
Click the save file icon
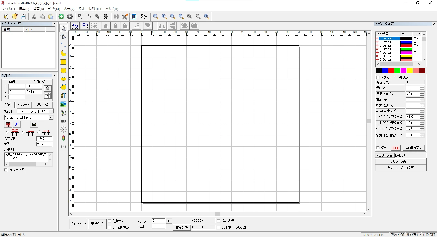(x=23, y=17)
